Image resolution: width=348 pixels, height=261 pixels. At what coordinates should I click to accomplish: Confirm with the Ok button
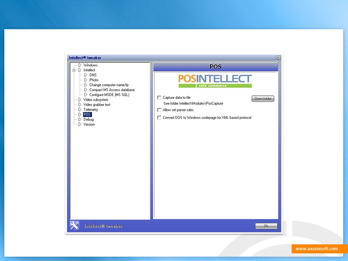pos(266,226)
